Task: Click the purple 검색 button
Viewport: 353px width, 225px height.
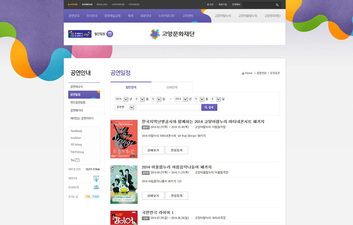Action: pos(209,107)
